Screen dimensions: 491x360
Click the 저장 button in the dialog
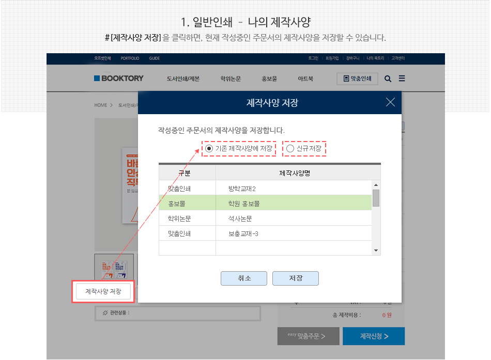[296, 278]
